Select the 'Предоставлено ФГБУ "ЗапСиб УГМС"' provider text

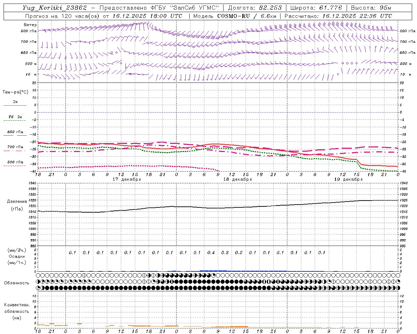click(159, 8)
